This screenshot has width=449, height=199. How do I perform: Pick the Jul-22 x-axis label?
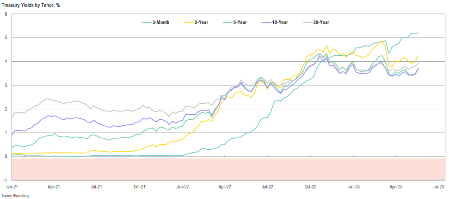[267, 187]
